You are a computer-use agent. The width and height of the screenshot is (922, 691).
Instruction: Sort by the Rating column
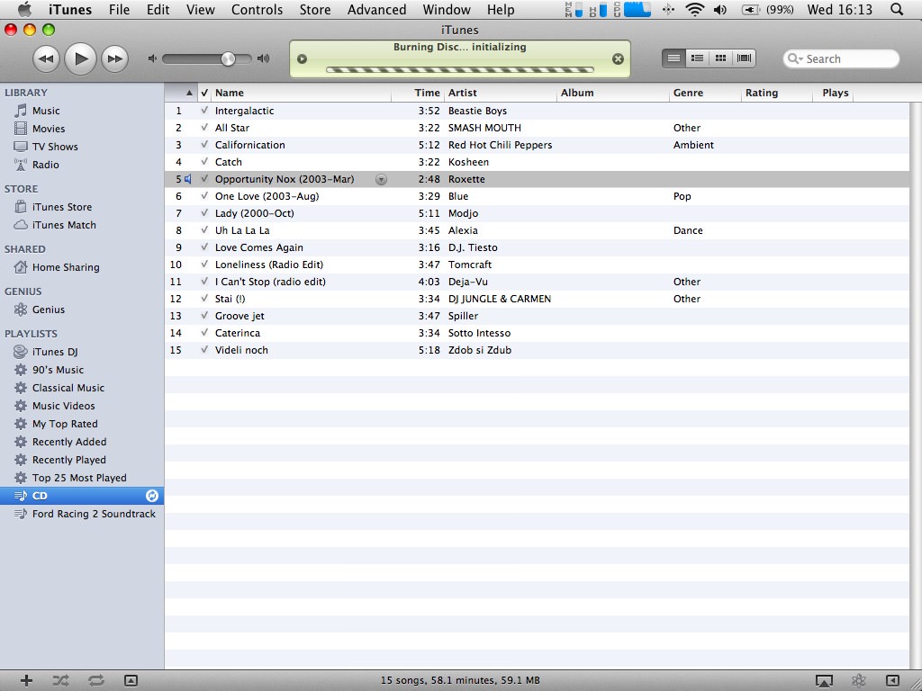point(776,93)
